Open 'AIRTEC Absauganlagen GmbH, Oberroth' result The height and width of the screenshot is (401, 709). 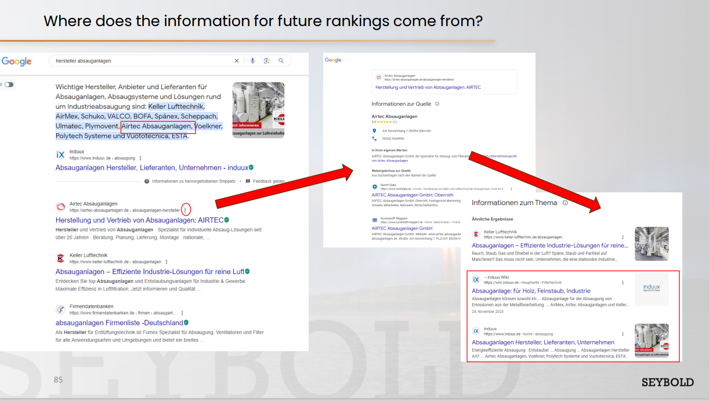click(413, 195)
